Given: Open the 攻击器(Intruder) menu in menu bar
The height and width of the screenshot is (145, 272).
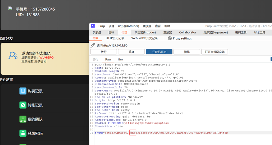Looking at the screenshot, I should 128,26.
